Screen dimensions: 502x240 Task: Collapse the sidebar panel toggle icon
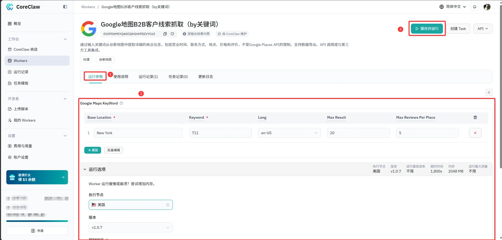[65, 7]
